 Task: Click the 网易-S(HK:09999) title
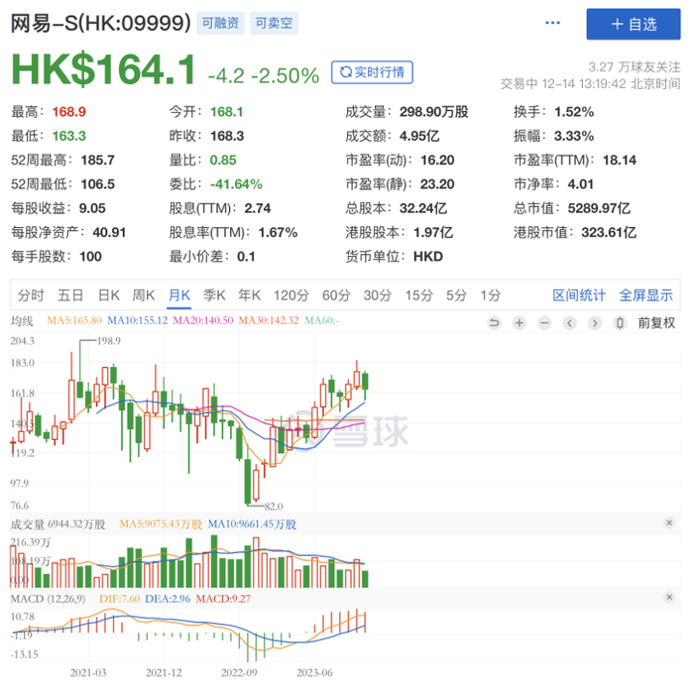point(101,23)
